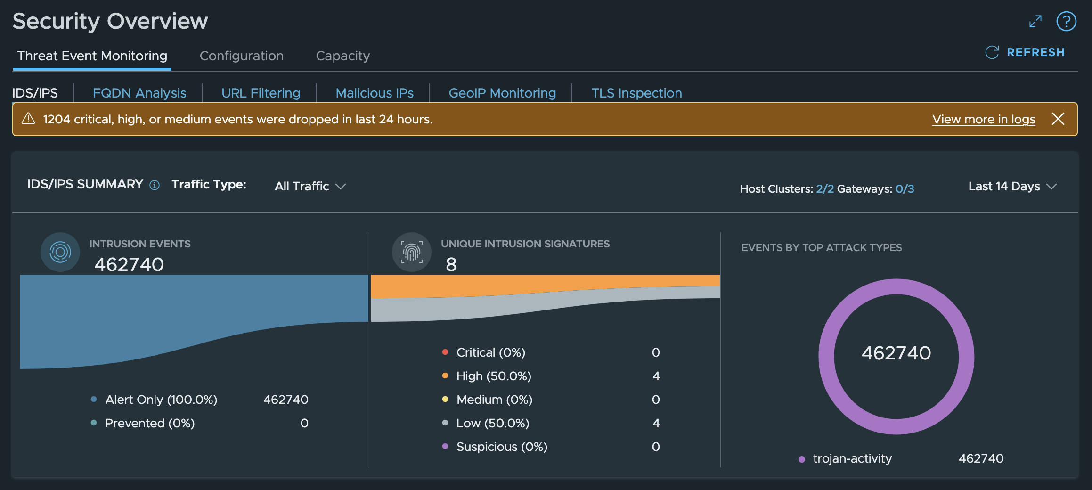
Task: Click the Gateways 0/3 link
Action: point(905,189)
